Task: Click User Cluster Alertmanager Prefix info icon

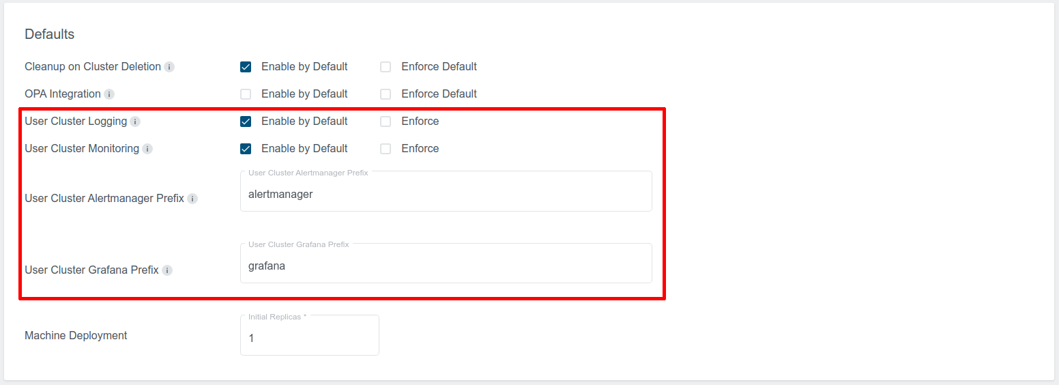Action: tap(192, 199)
